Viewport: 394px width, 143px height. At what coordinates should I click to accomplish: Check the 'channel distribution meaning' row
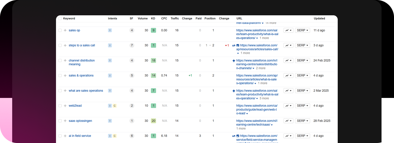point(60,60)
